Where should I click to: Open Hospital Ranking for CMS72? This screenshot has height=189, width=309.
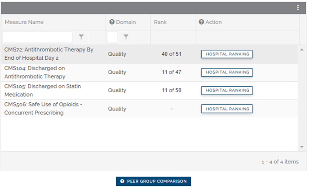pos(227,54)
